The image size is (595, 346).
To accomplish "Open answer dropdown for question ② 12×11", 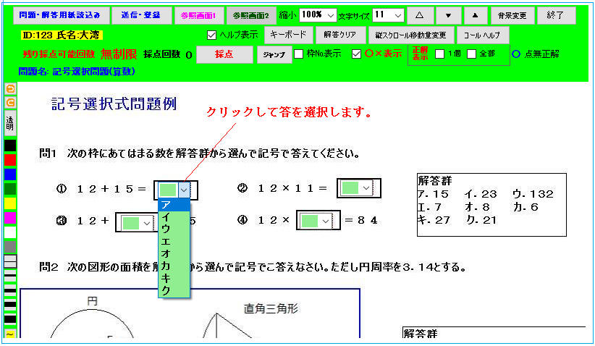I will pyautogui.click(x=368, y=188).
